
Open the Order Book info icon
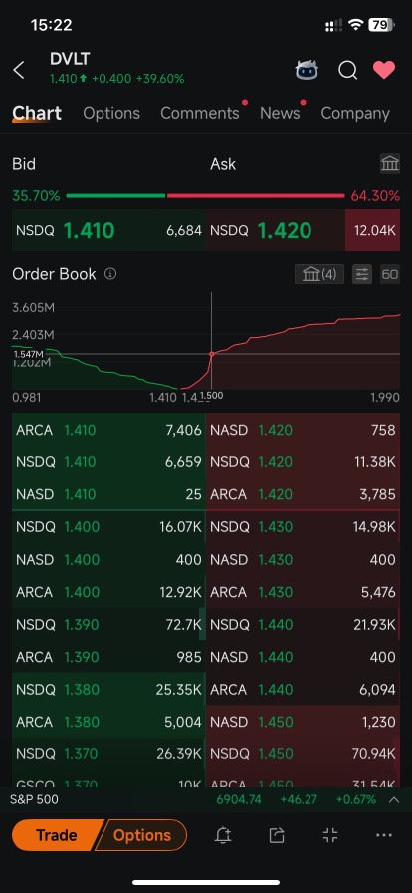[111, 274]
